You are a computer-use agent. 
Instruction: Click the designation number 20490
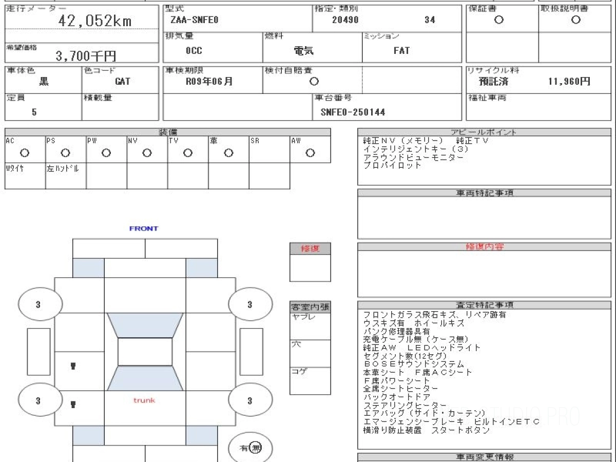point(345,20)
